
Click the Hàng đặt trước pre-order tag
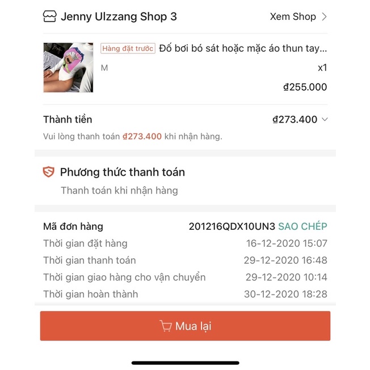click(128, 49)
